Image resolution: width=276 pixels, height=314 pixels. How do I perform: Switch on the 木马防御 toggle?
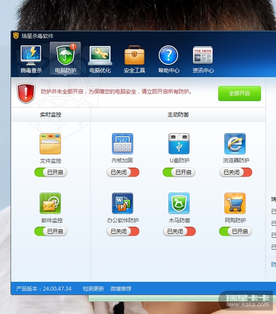[x=179, y=231]
